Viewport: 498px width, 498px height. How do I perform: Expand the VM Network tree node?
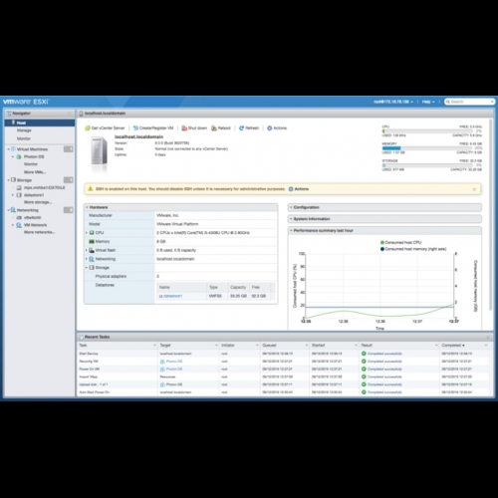pyautogui.click(x=13, y=225)
